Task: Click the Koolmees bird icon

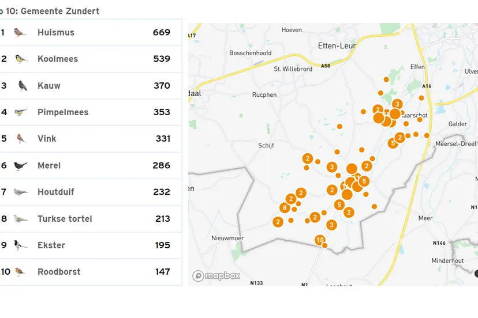Action: coord(20,59)
